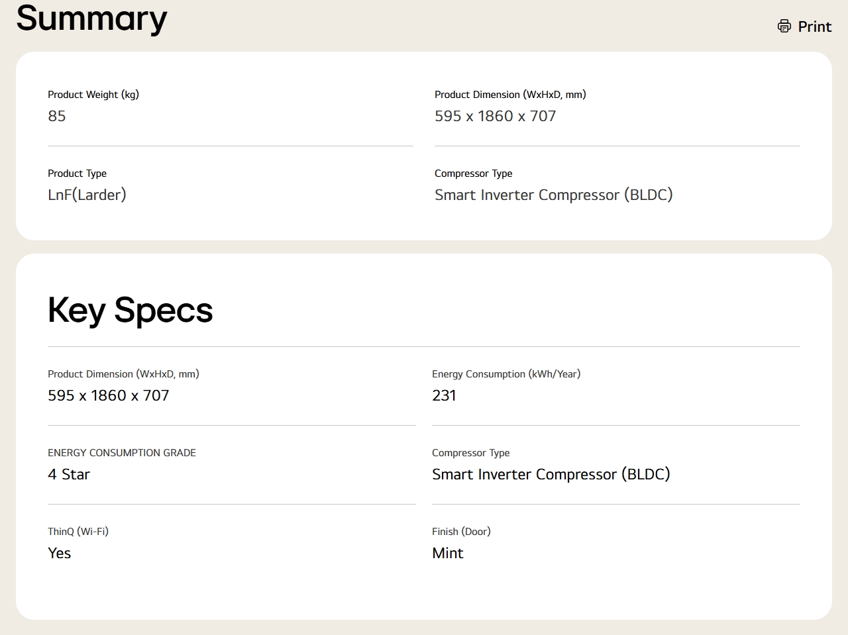Click the ENERGY CONSUMPTION GRADE label

click(122, 453)
